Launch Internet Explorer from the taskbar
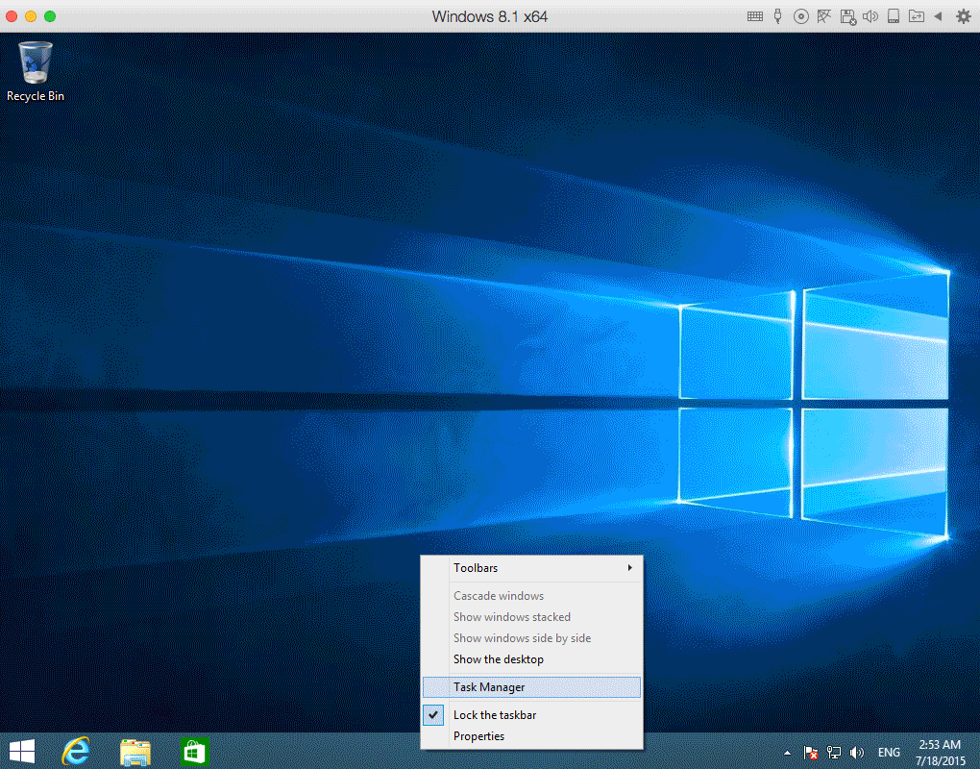This screenshot has width=980, height=769. pos(77,752)
